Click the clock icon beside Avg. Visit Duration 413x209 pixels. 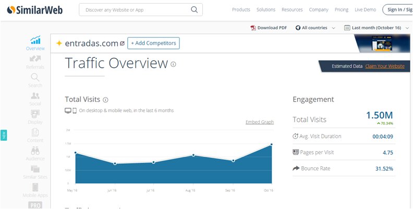tap(296, 136)
